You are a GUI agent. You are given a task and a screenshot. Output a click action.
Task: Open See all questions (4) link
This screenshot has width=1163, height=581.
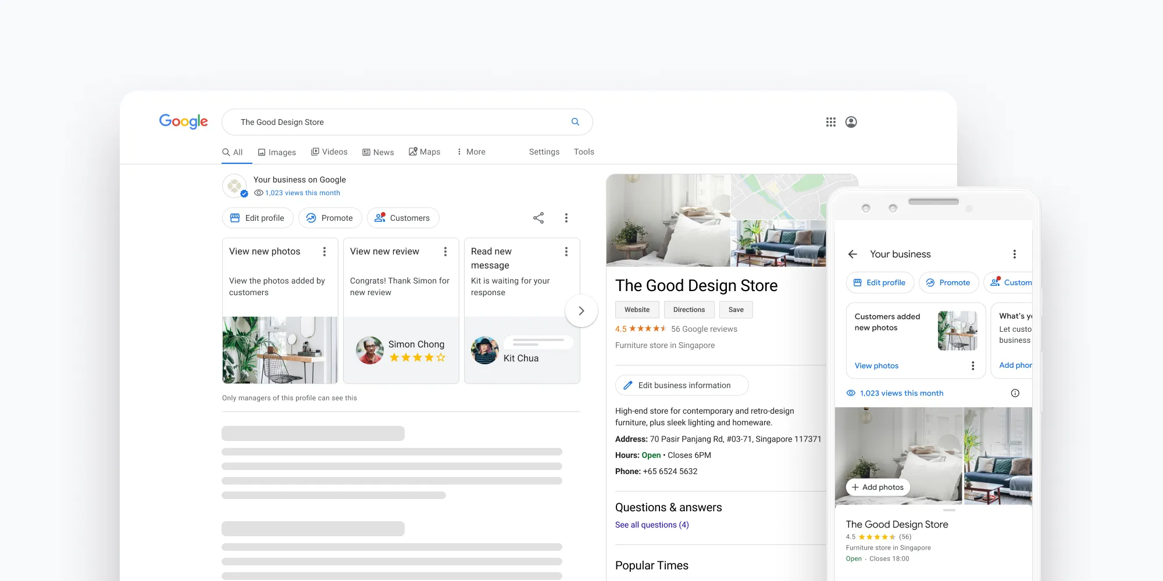652,525
